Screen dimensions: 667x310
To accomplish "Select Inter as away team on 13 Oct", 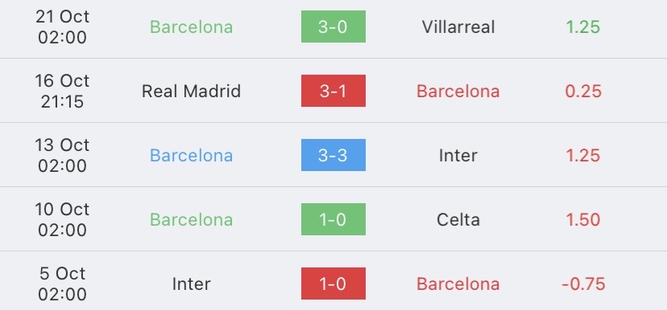I will point(458,156).
